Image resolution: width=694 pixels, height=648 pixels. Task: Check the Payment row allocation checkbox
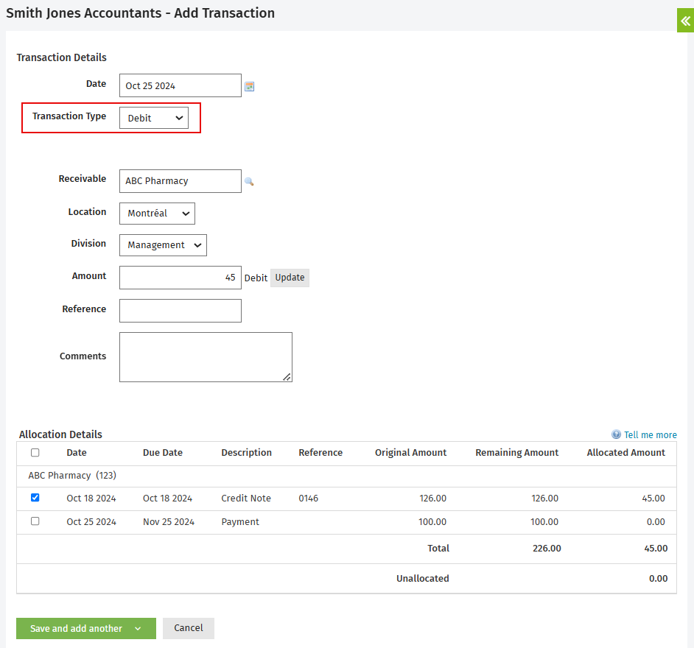(35, 521)
